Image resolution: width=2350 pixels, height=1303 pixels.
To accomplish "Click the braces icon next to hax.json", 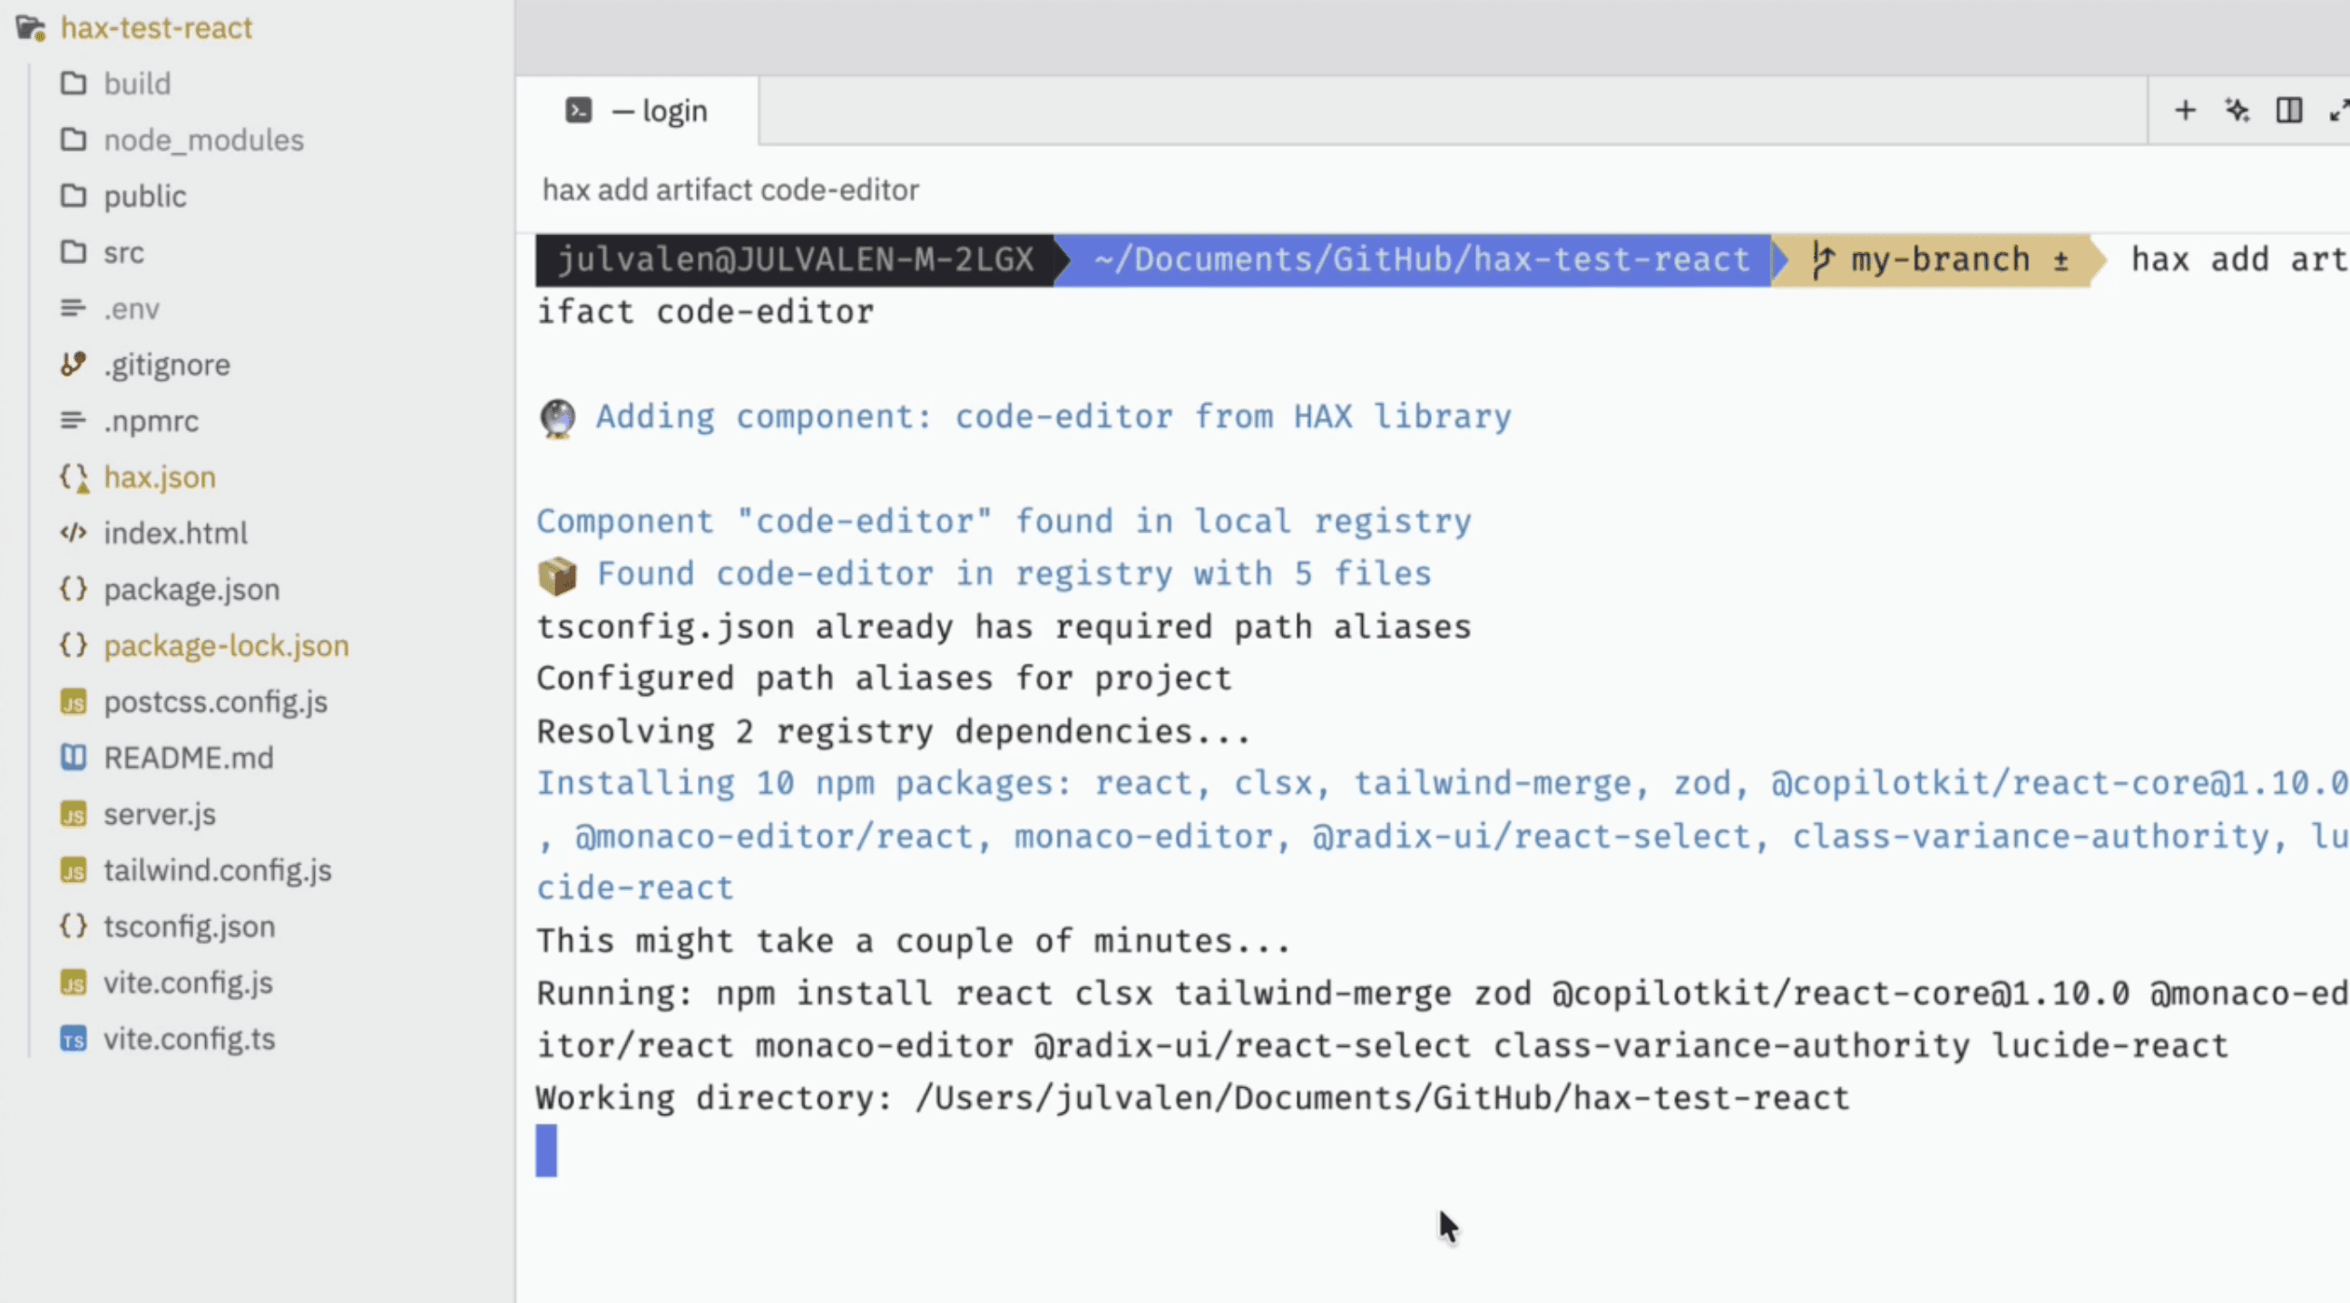I will pos(73,476).
